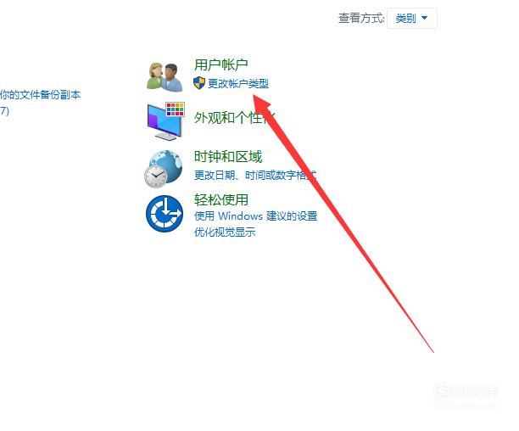Open the 用户帐户 people icon

pyautogui.click(x=165, y=77)
